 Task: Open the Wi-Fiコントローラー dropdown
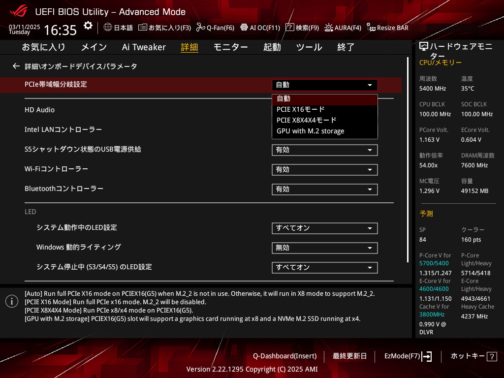[325, 170]
